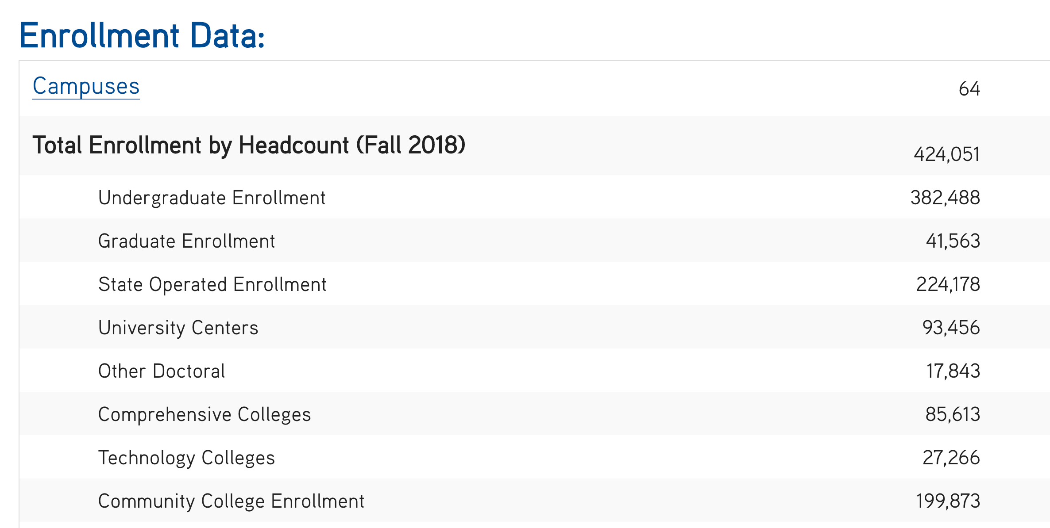
Task: Click the total enrollment figure 424,051
Action: [946, 154]
